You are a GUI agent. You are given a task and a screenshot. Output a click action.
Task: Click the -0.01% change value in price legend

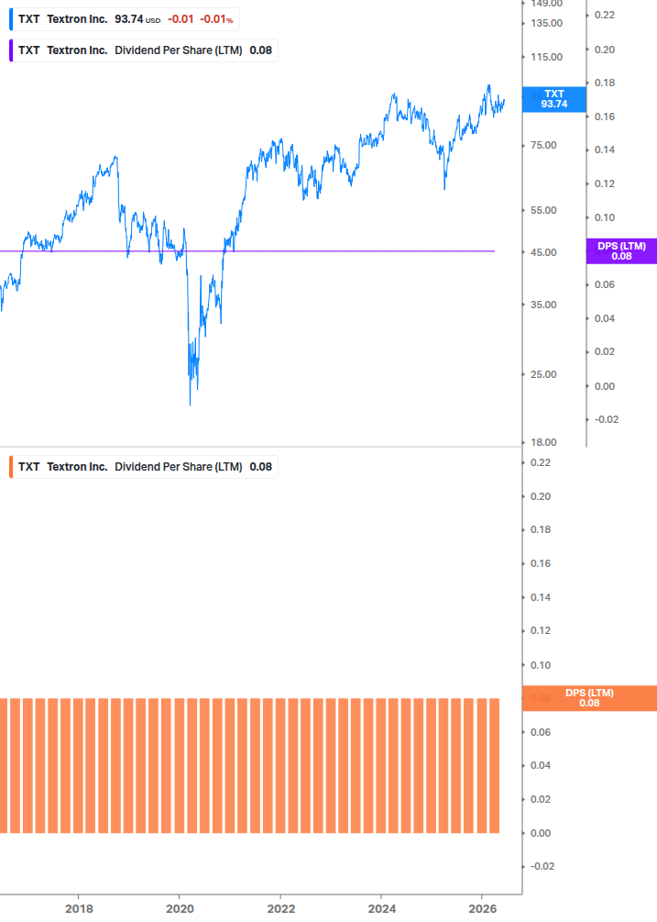(216, 19)
